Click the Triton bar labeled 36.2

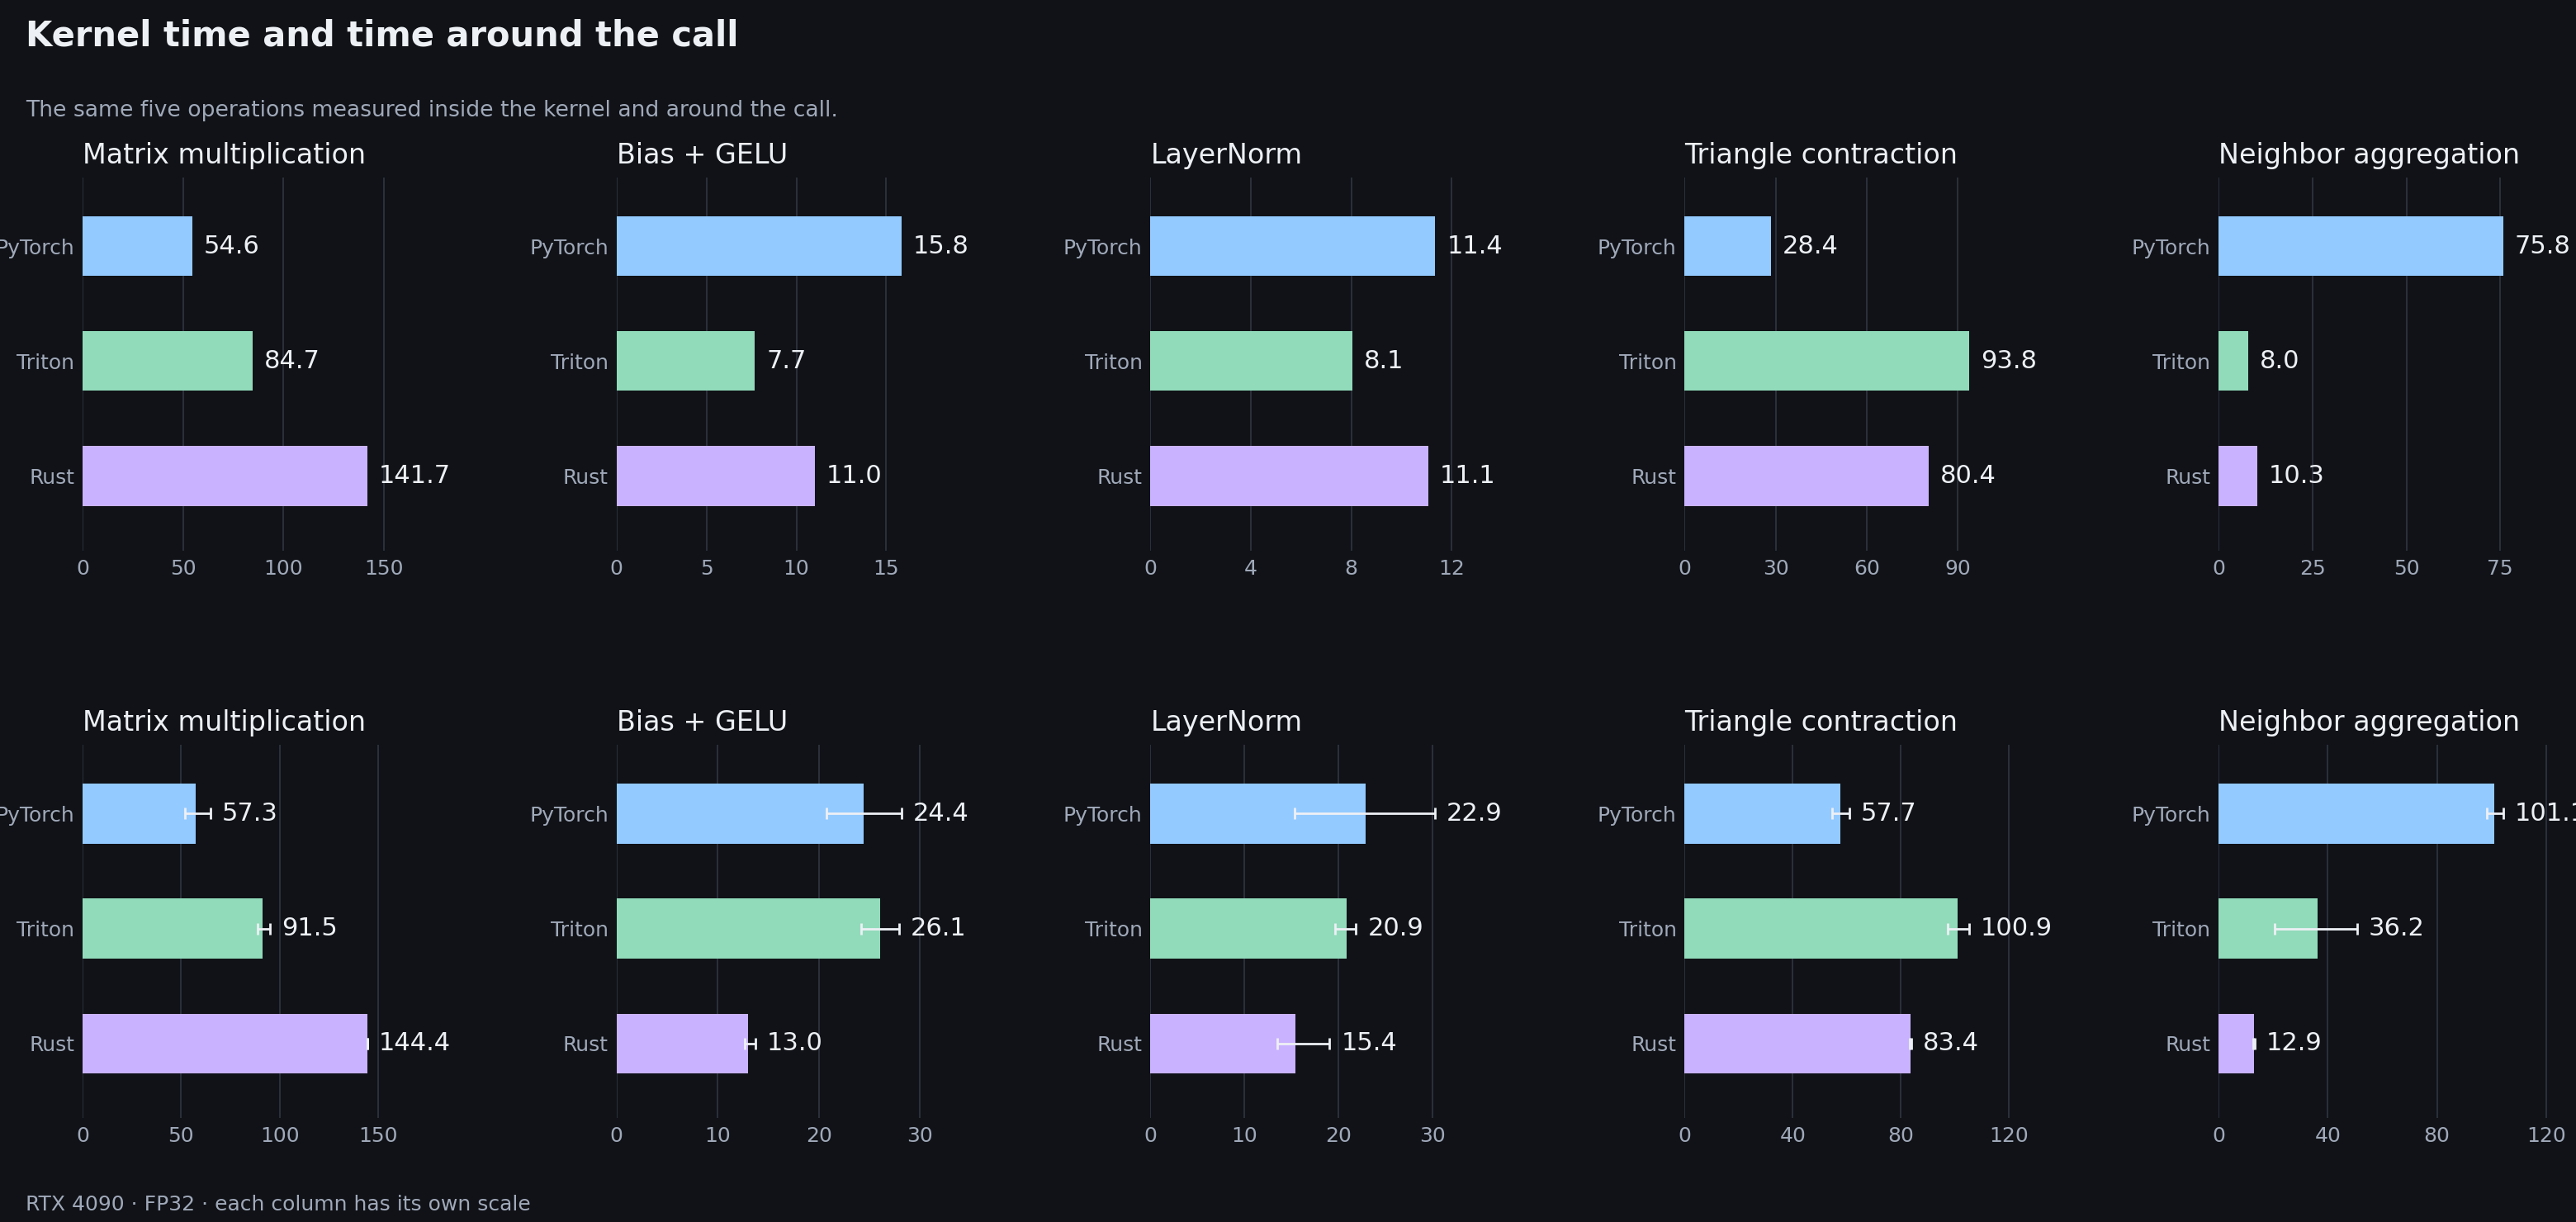pyautogui.click(x=2268, y=929)
